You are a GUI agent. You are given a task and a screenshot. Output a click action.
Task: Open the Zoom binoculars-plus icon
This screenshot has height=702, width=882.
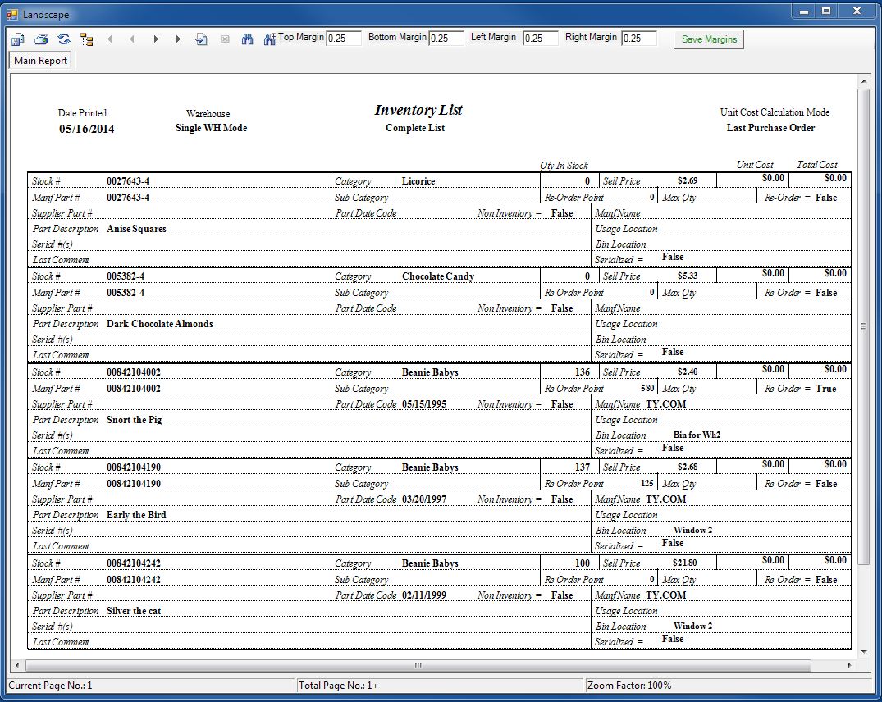tap(270, 39)
